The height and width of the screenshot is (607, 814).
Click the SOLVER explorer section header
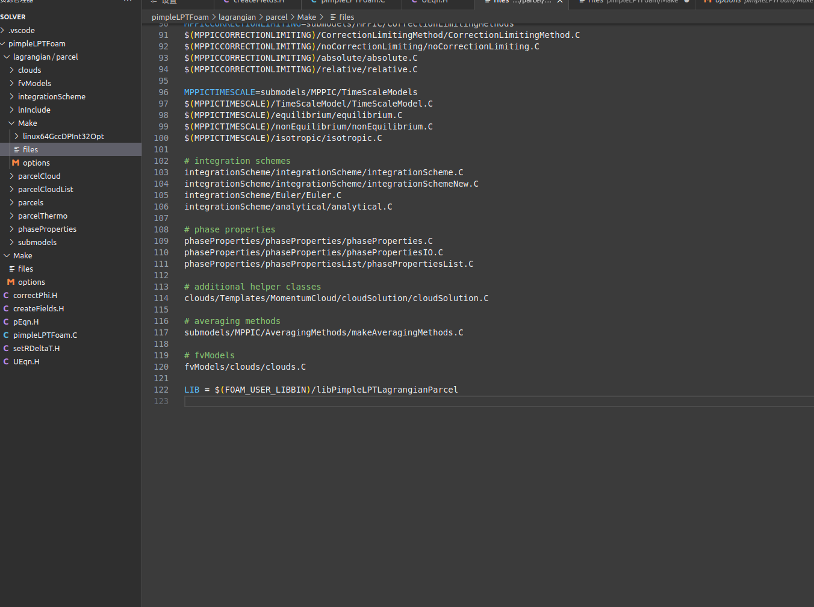pyautogui.click(x=13, y=17)
